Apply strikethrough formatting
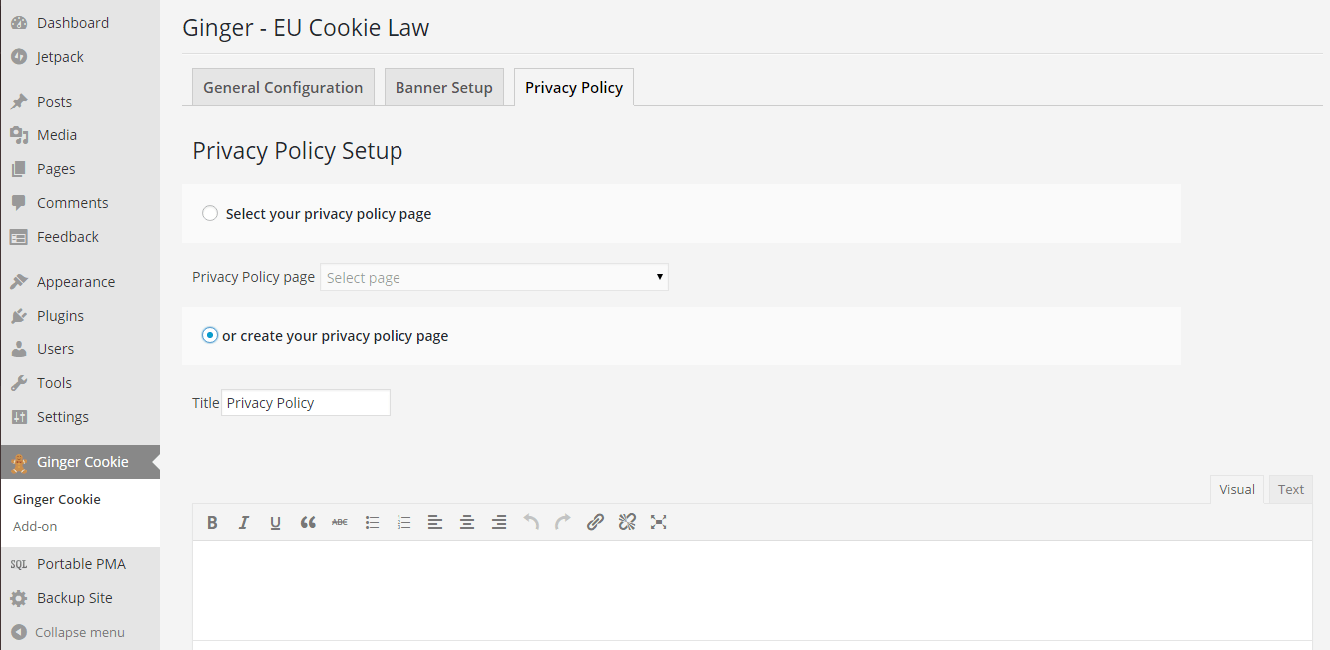The width and height of the screenshot is (1330, 650). 340,522
